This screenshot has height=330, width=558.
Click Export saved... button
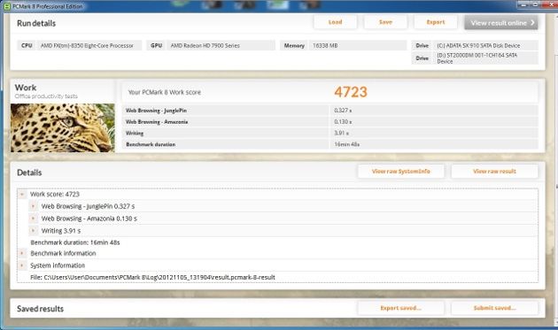[400, 308]
